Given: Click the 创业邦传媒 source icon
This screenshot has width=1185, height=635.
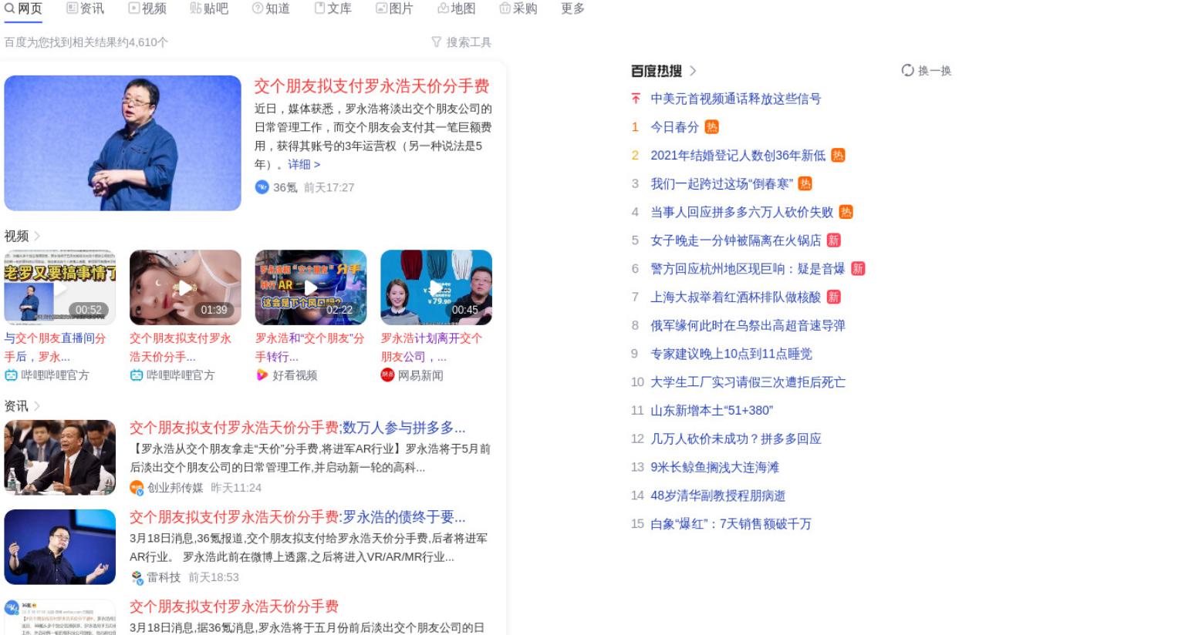Looking at the screenshot, I should pyautogui.click(x=137, y=488).
